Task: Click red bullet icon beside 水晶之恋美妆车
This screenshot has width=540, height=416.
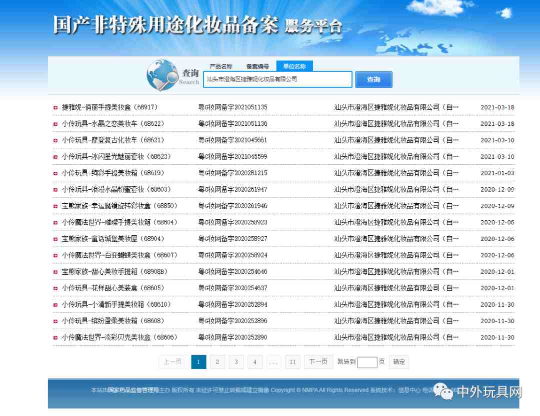Action: (55, 124)
